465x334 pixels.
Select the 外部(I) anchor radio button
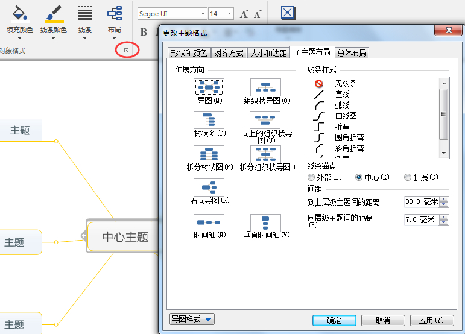311,177
